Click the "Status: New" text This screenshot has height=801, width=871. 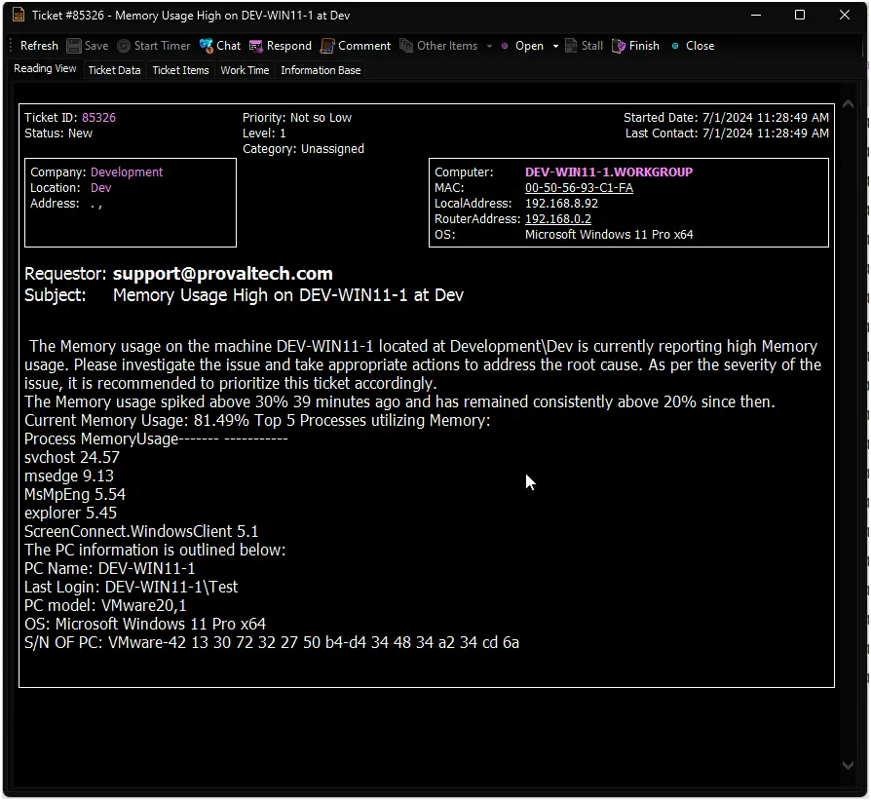pyautogui.click(x=58, y=133)
